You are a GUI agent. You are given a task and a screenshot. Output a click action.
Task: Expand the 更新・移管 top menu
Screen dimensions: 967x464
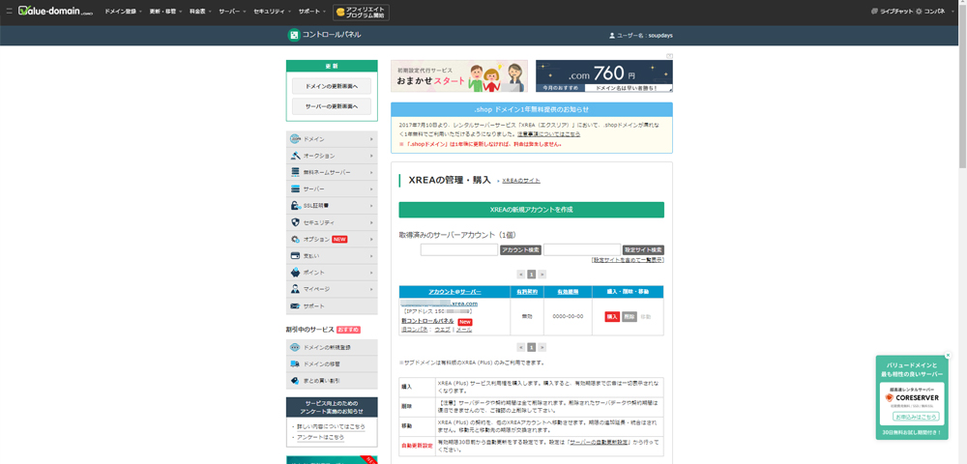[x=164, y=12]
